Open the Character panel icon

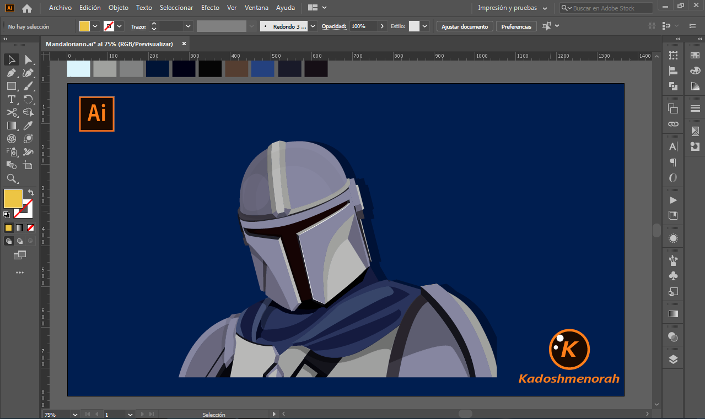673,147
